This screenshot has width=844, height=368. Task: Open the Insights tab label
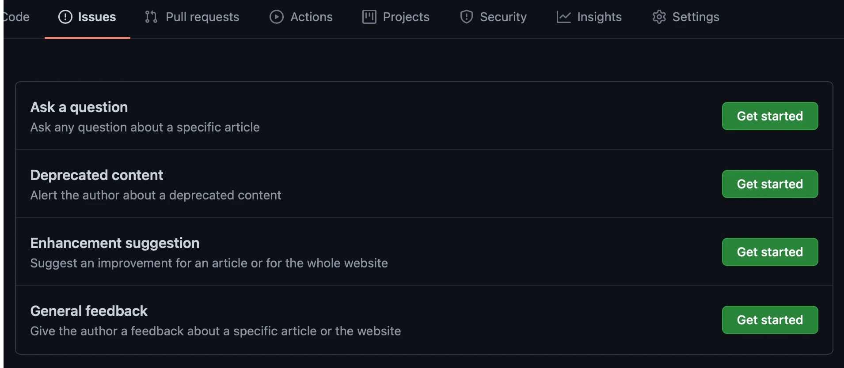coord(599,17)
